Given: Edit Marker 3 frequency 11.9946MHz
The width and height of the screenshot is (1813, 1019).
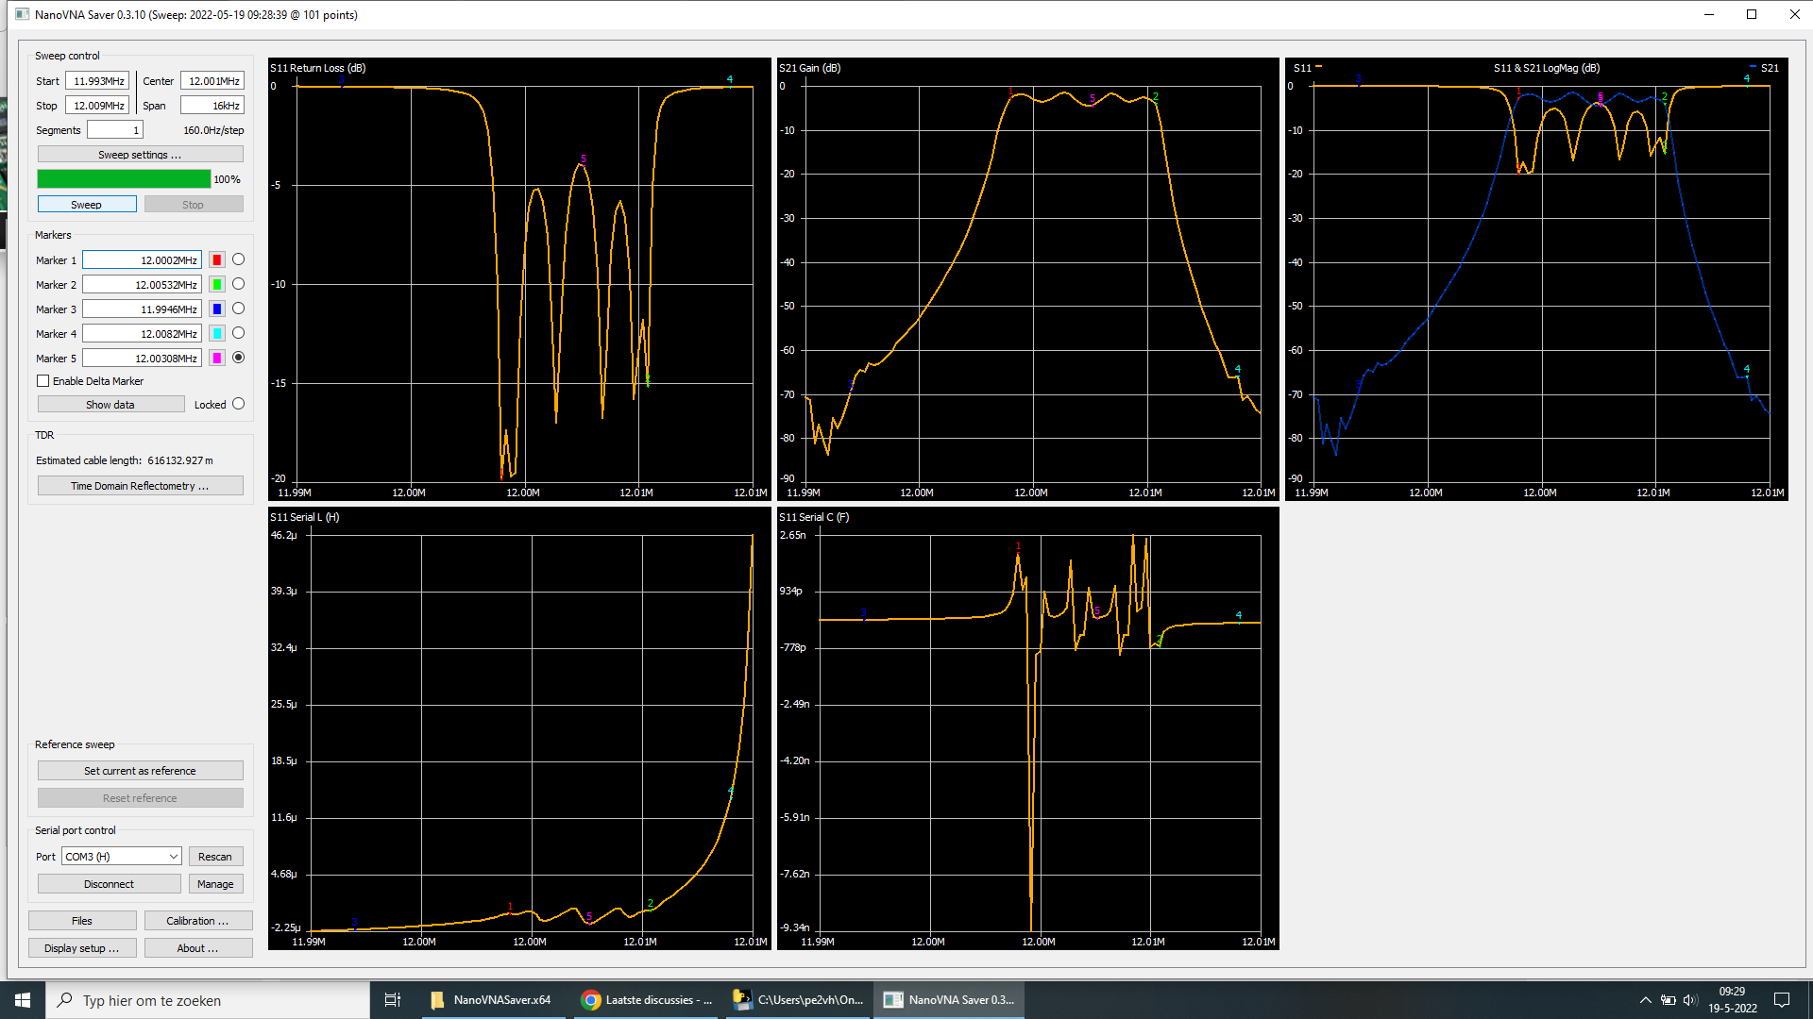Looking at the screenshot, I should 142,309.
